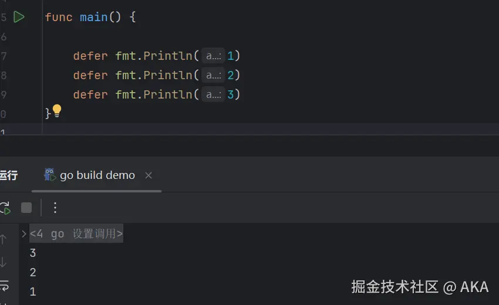This screenshot has width=499, height=305.
Task: Click the Println call on the second defer line
Action: tap(167, 76)
